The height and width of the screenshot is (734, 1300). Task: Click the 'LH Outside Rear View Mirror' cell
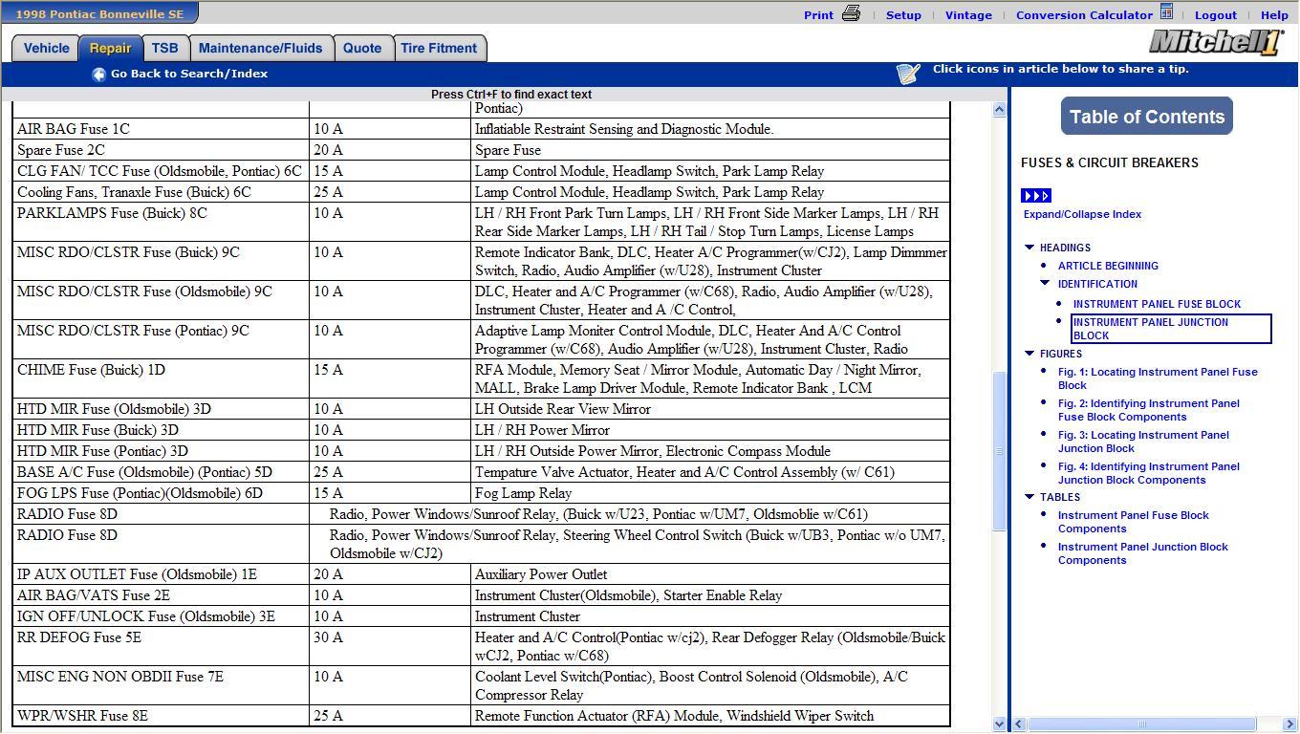coord(710,409)
